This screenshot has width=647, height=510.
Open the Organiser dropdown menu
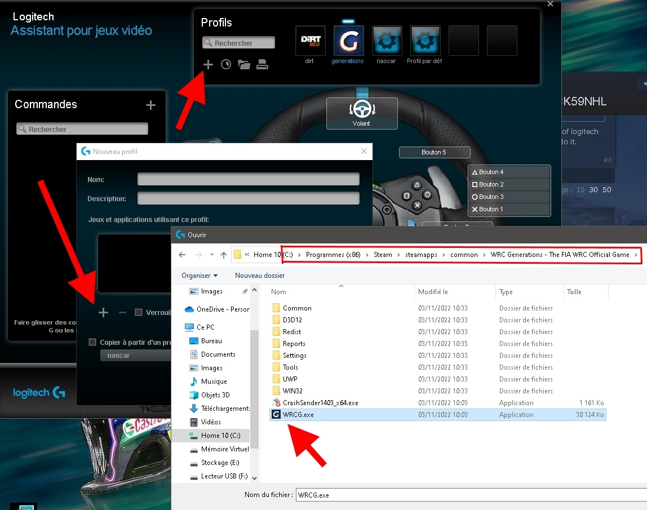[199, 276]
